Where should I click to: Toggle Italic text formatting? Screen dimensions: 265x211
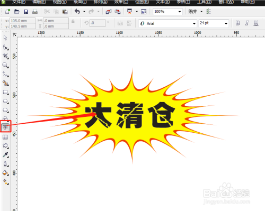click(x=247, y=23)
